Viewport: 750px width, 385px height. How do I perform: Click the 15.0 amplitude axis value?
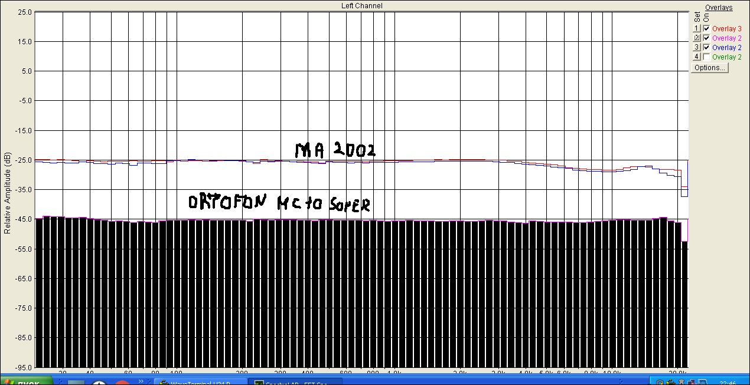coord(25,42)
